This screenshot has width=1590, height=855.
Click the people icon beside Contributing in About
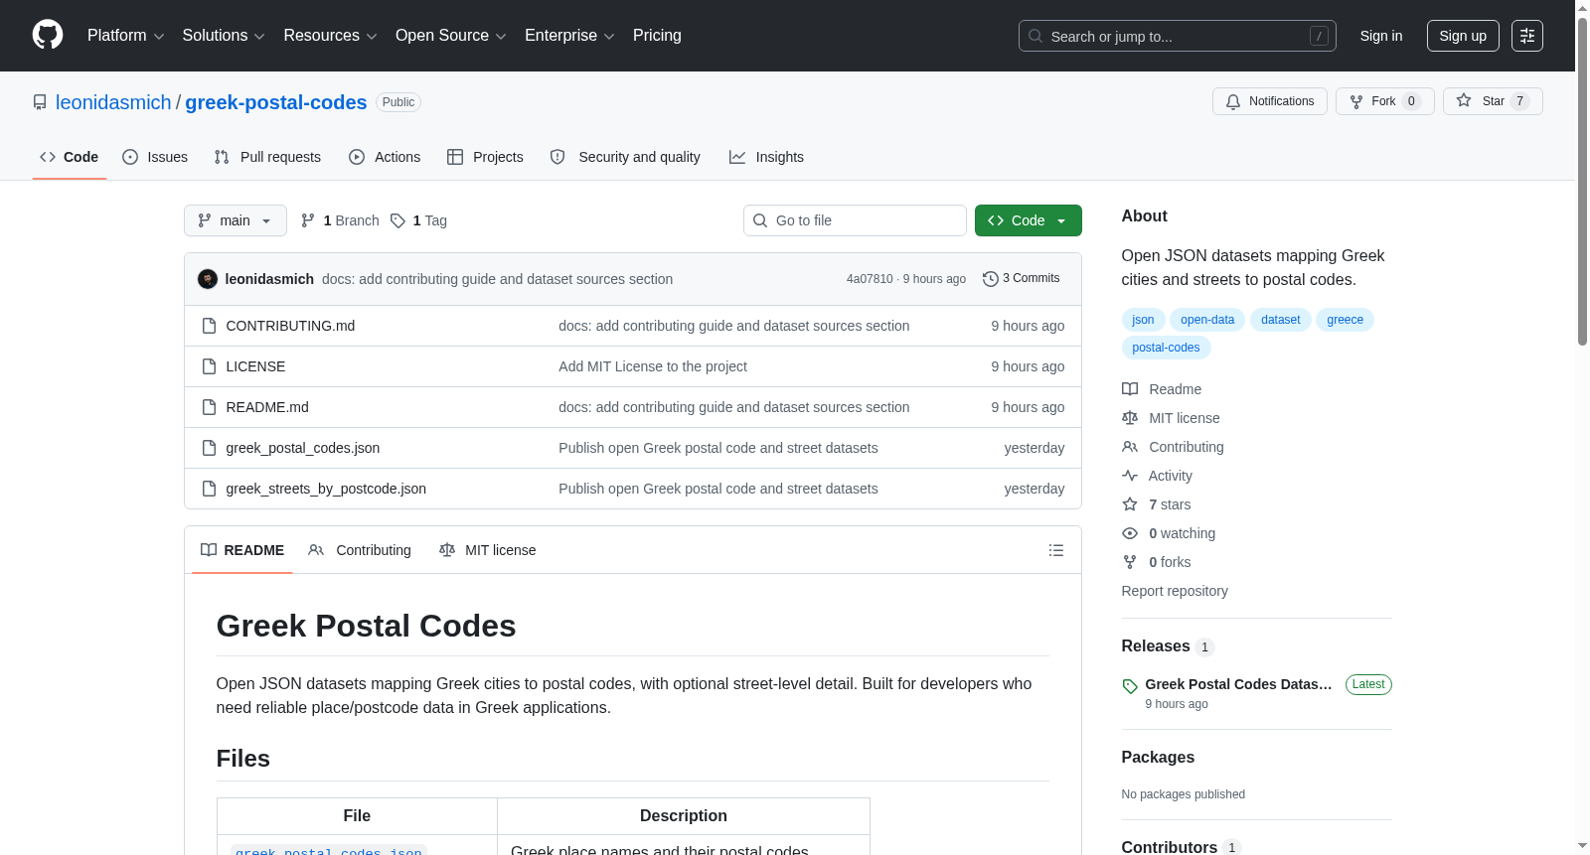click(x=1130, y=447)
